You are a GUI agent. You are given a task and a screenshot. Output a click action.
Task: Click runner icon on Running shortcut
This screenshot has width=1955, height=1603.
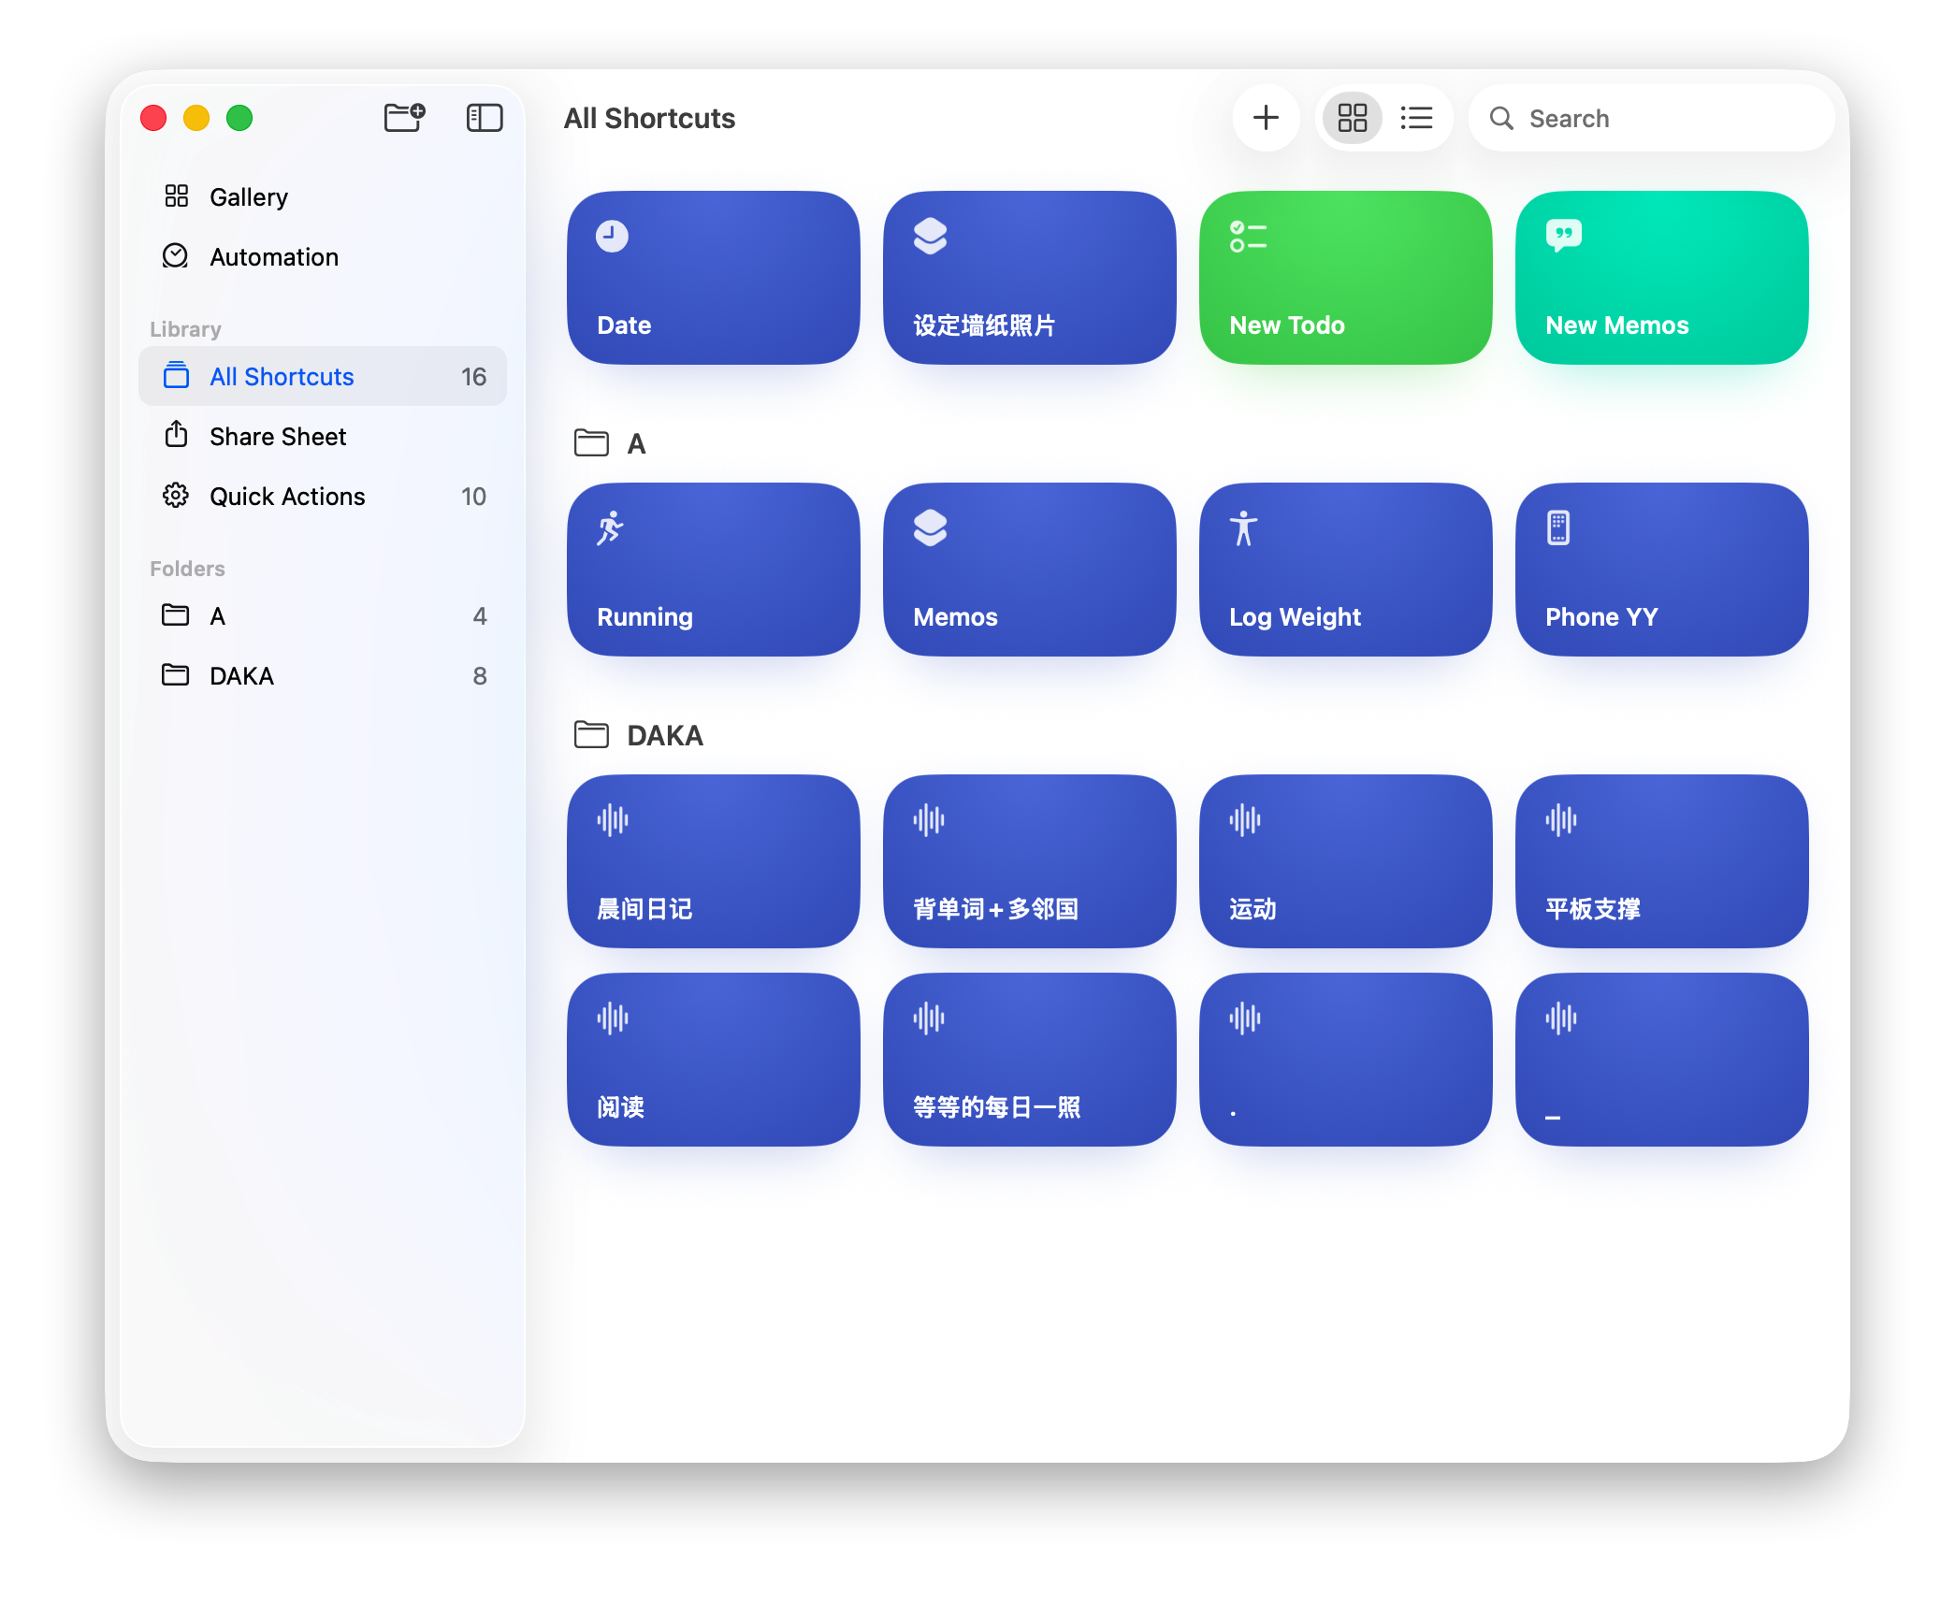point(610,527)
